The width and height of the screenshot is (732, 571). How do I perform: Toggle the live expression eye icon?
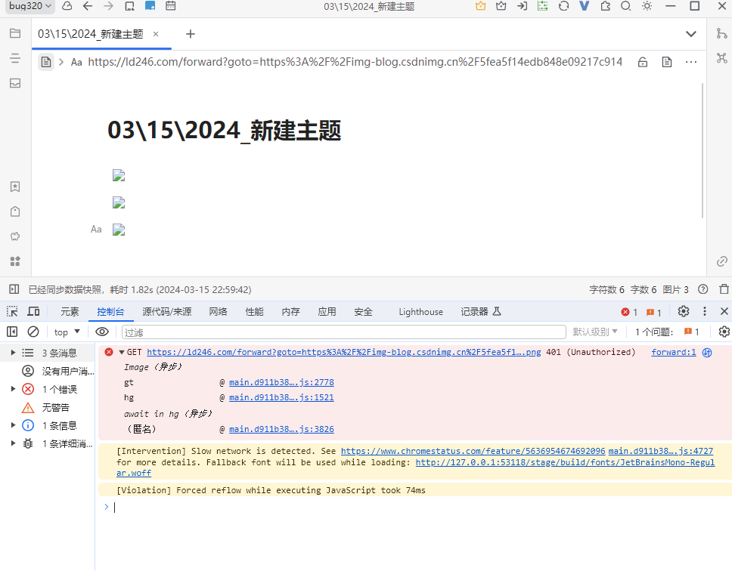tap(102, 332)
